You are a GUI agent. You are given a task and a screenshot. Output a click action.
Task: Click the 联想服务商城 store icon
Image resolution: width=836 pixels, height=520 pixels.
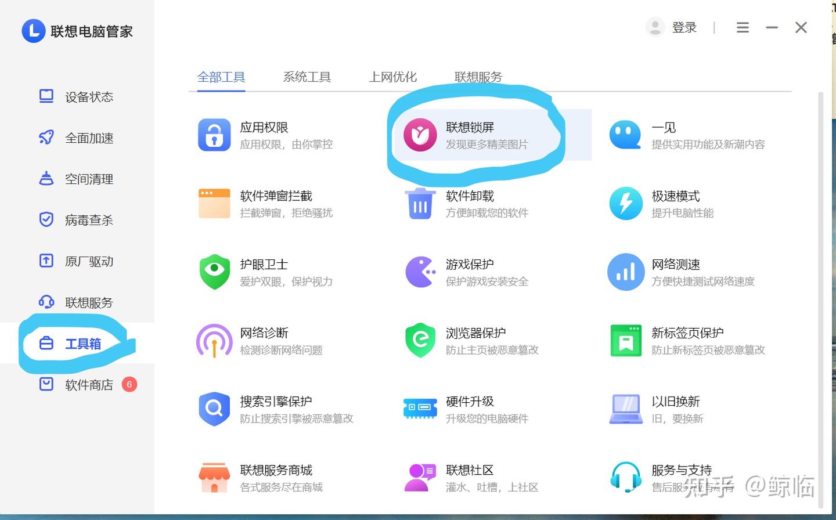(x=214, y=478)
